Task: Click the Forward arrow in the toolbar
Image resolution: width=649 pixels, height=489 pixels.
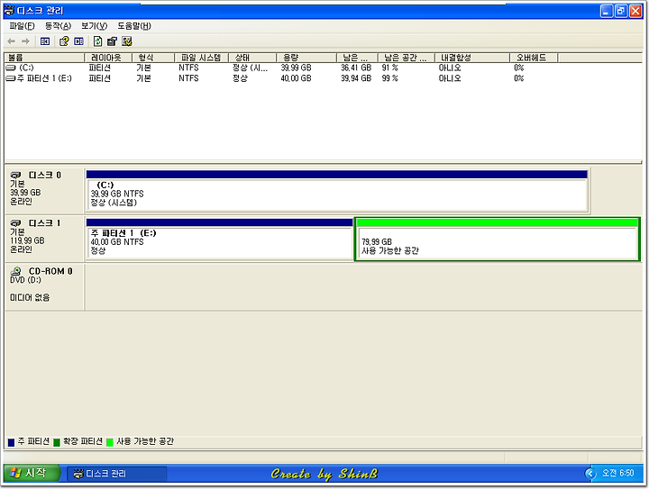Action: click(x=25, y=41)
